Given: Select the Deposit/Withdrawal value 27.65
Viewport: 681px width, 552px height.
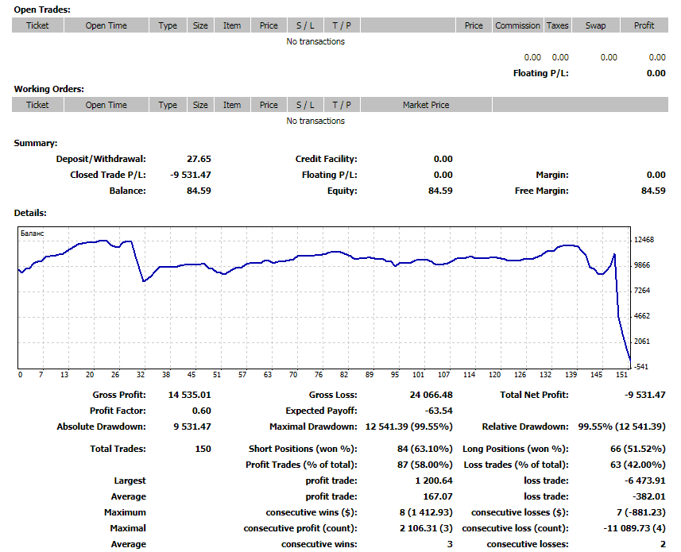Looking at the screenshot, I should [199, 160].
